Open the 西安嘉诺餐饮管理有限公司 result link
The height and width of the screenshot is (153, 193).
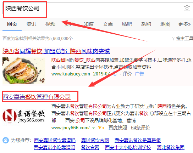[x=37, y=97]
